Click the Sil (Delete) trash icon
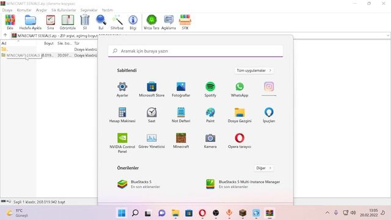391x220 pixels. click(x=85, y=23)
